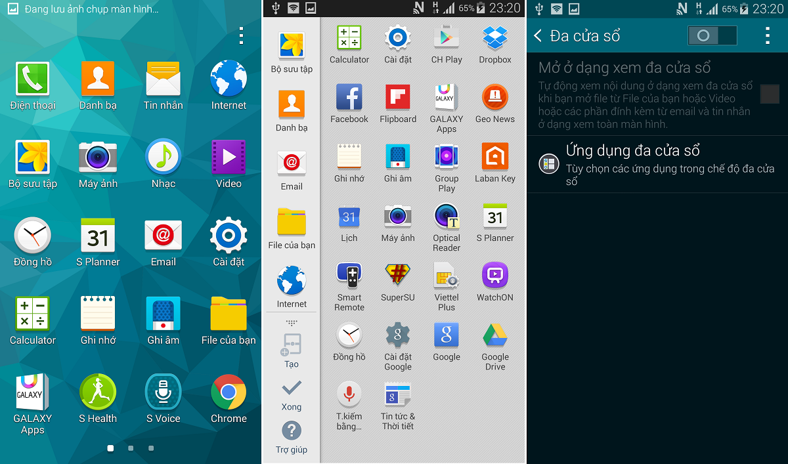
Task: Go back from Đa cửa sổ screen
Action: click(x=538, y=35)
